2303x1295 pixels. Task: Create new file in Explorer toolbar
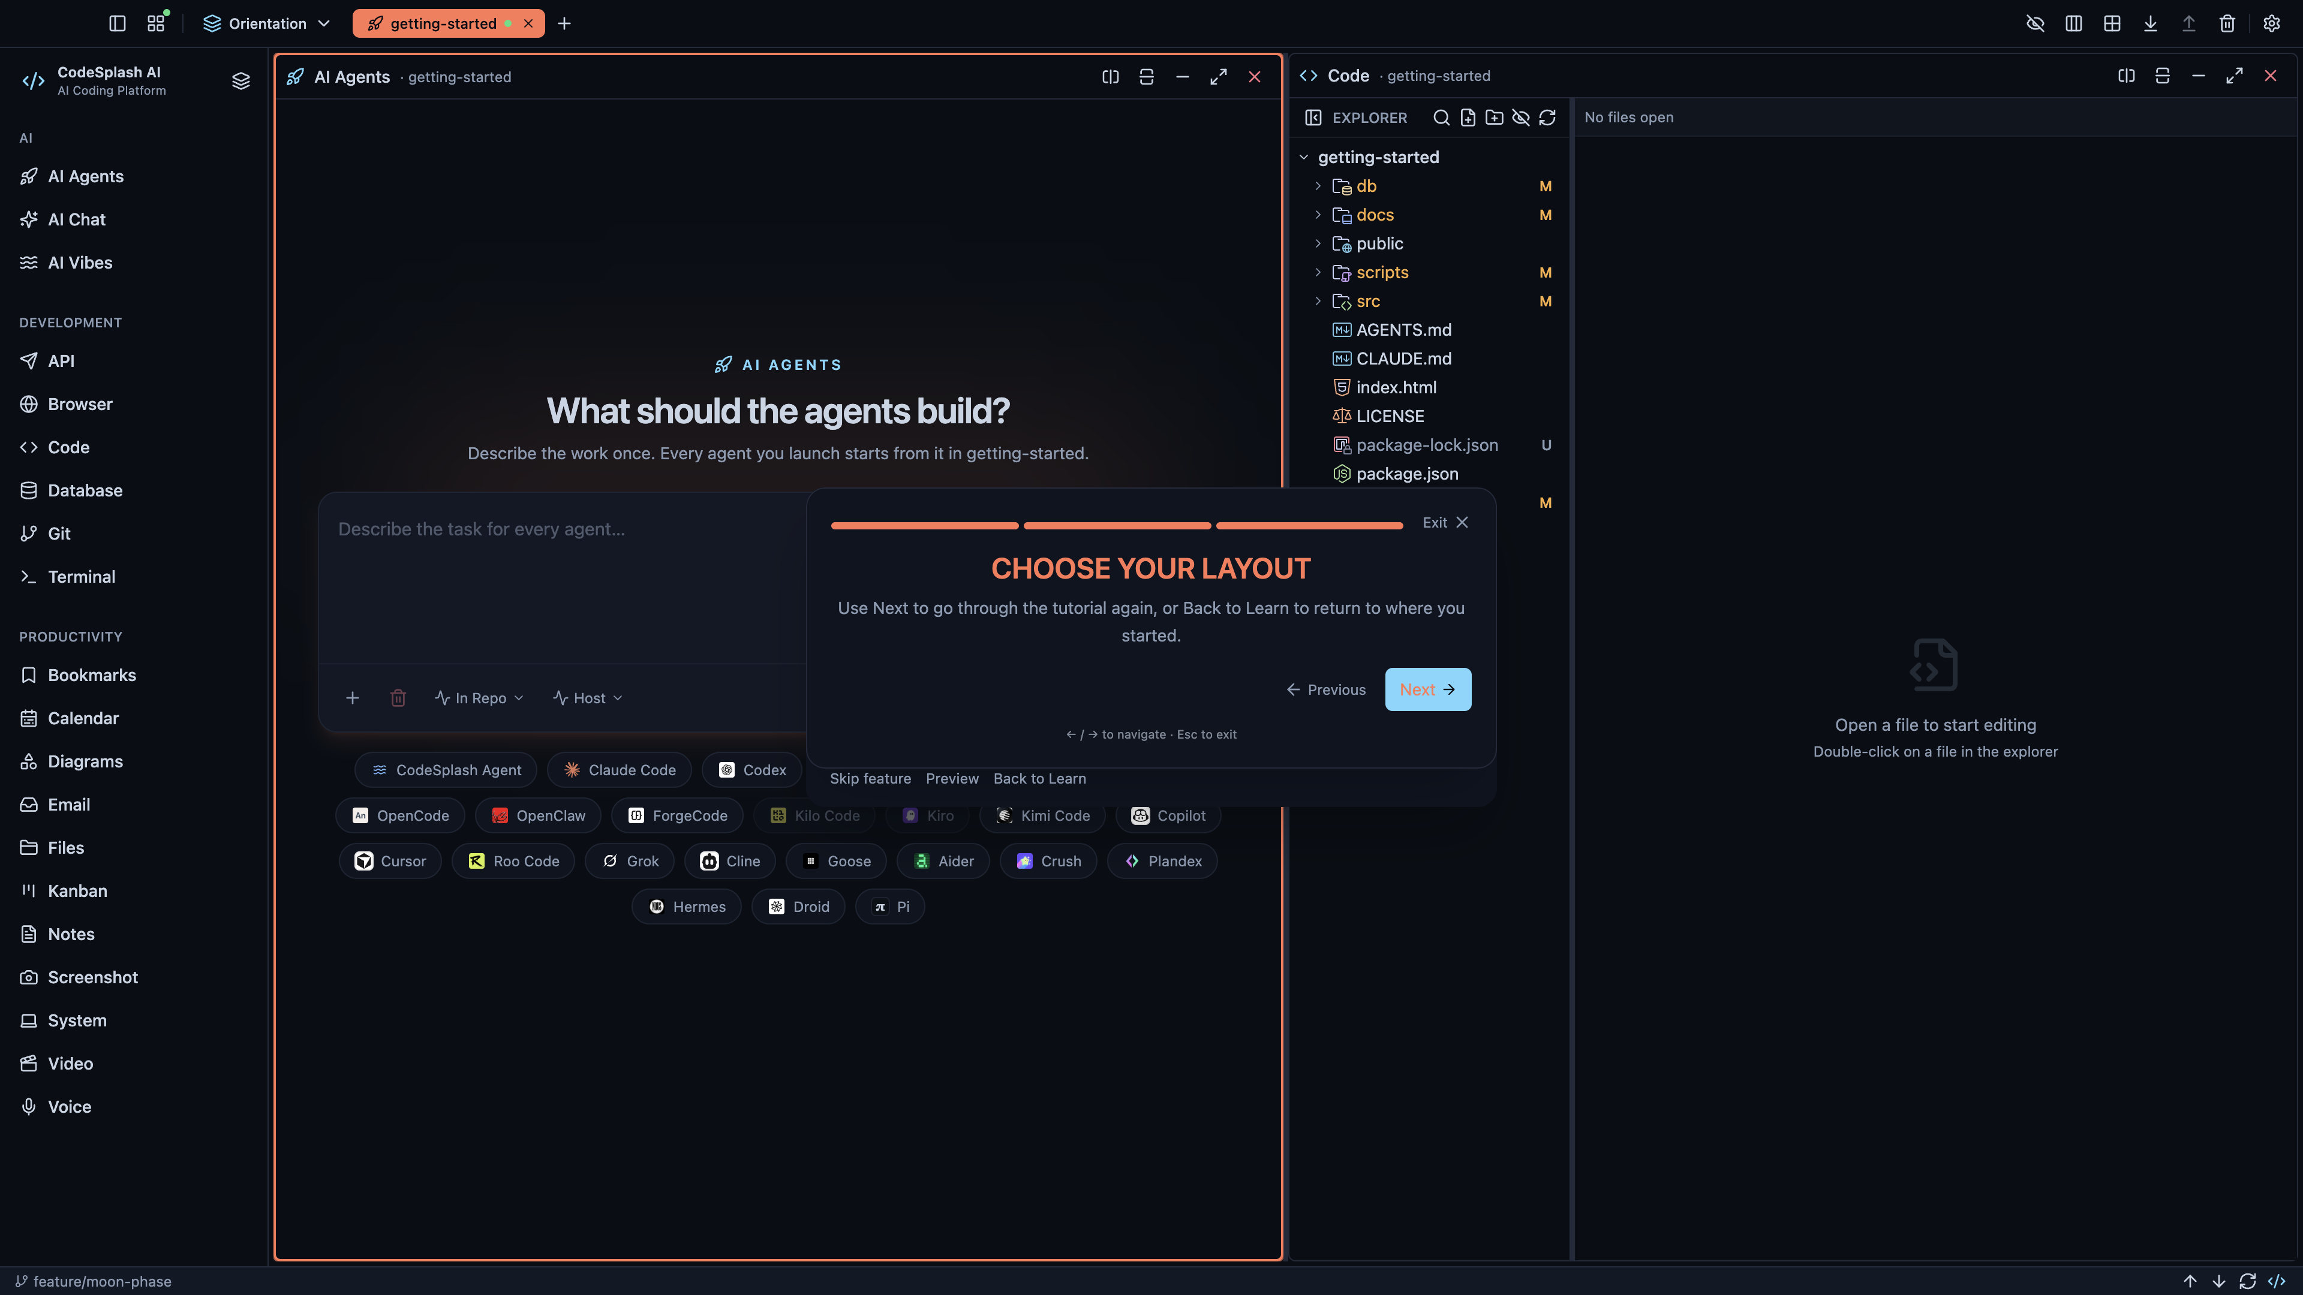pyautogui.click(x=1468, y=117)
